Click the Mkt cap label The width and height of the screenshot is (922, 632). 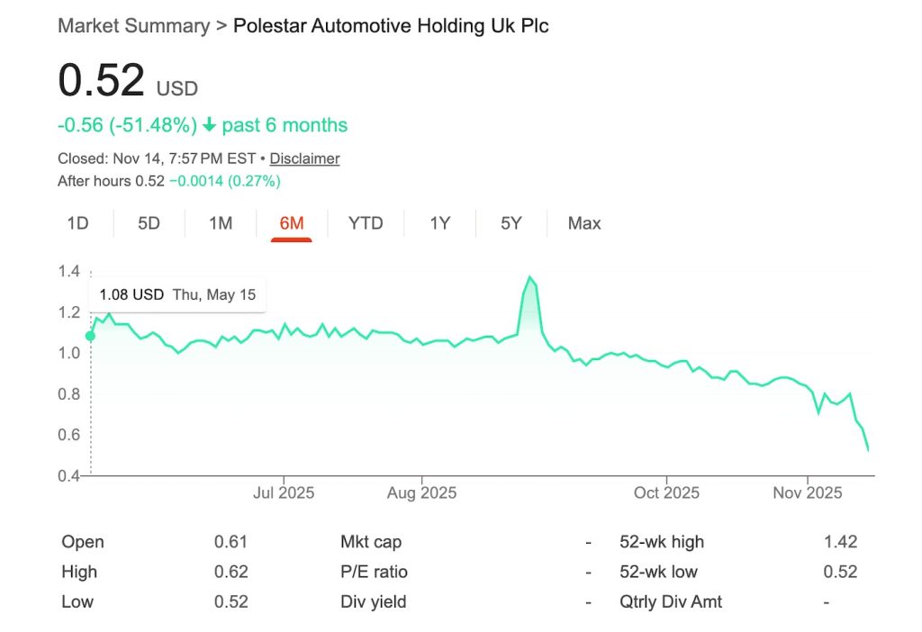371,542
